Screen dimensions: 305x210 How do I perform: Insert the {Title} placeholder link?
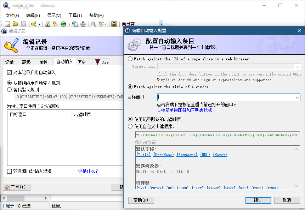point(143,155)
